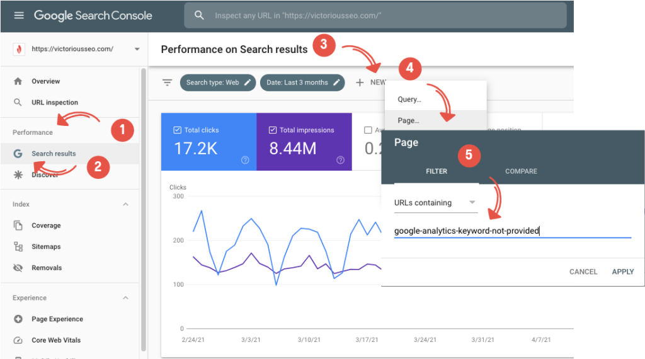Click the filter list icon

coord(167,83)
